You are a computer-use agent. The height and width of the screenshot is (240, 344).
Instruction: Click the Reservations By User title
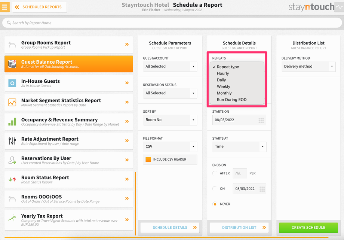[x=46, y=158]
